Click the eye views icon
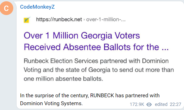The width and height of the screenshot is (184, 110). [x=149, y=104]
